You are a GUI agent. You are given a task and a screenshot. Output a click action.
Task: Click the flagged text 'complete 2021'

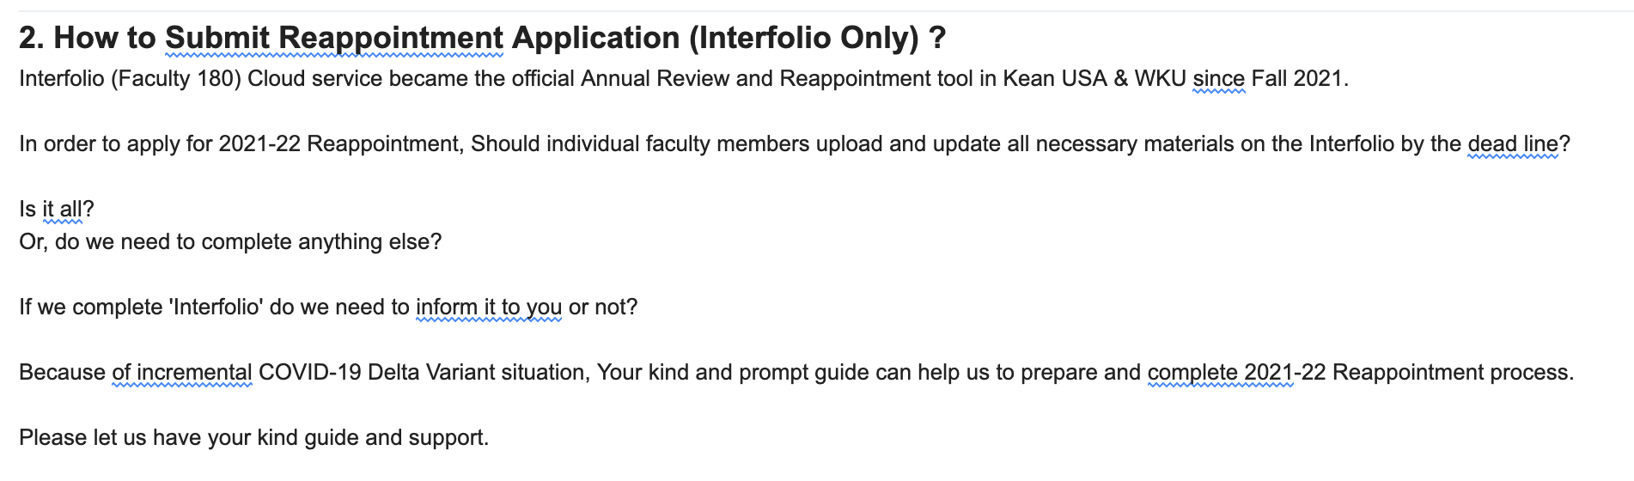pyautogui.click(x=1220, y=373)
